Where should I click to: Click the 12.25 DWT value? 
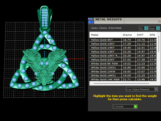pos(141,75)
